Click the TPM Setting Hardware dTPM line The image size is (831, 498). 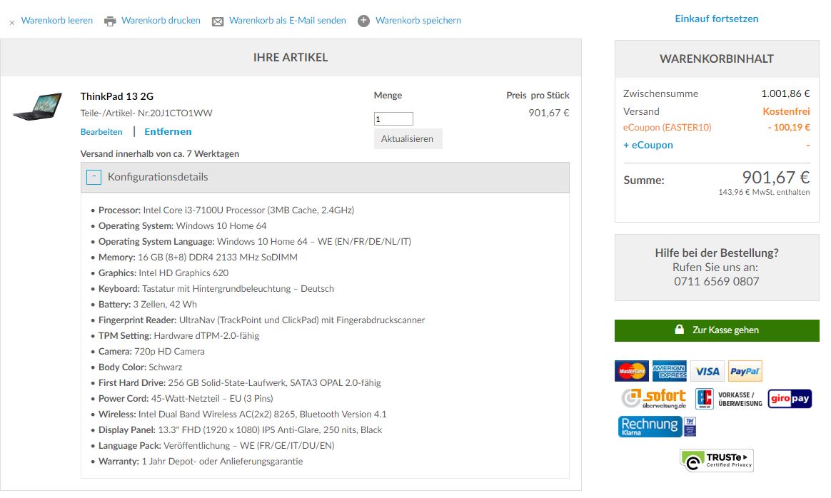pos(178,335)
